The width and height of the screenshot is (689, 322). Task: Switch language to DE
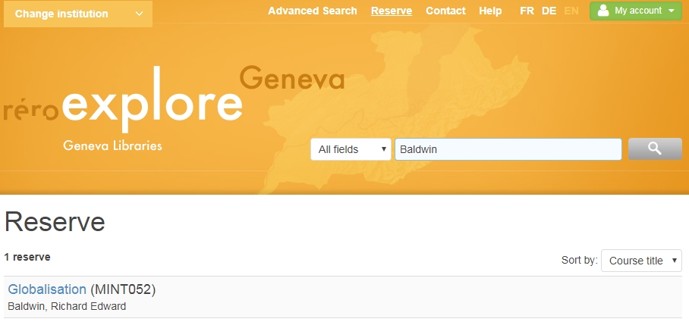tap(549, 11)
